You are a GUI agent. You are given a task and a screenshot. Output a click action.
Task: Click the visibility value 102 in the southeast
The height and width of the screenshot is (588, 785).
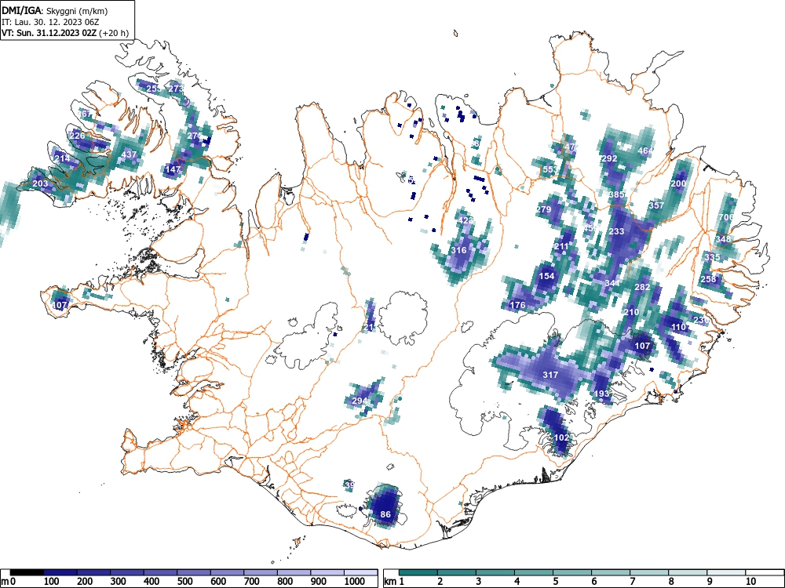coord(562,437)
